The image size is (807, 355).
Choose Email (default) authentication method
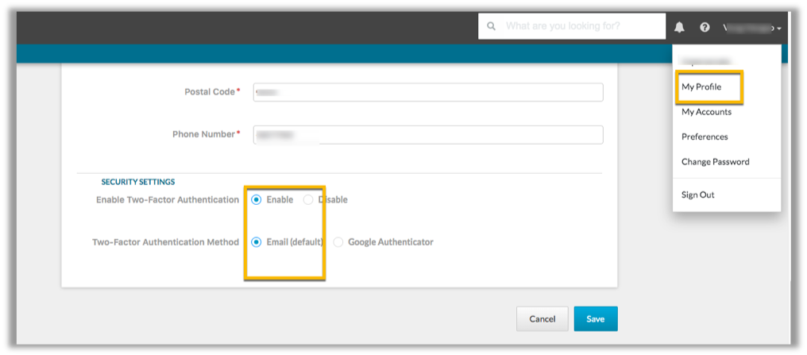257,242
